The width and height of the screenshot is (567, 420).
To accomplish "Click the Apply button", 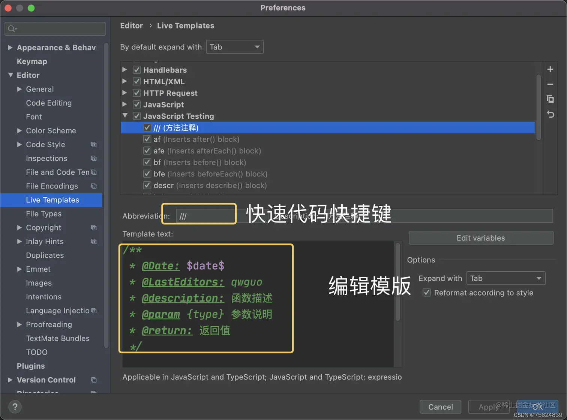I will point(489,407).
